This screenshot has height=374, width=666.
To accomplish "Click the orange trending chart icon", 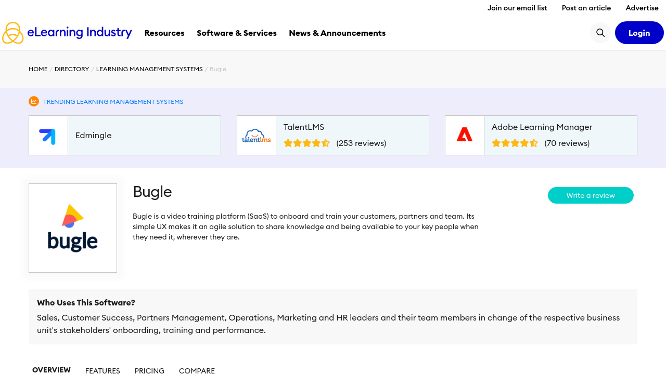I will (x=34, y=101).
